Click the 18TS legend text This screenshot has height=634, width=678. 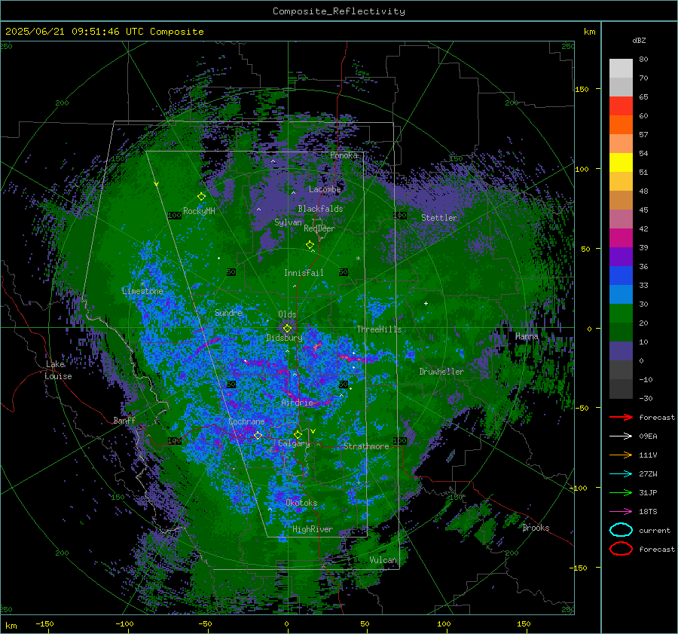[648, 512]
